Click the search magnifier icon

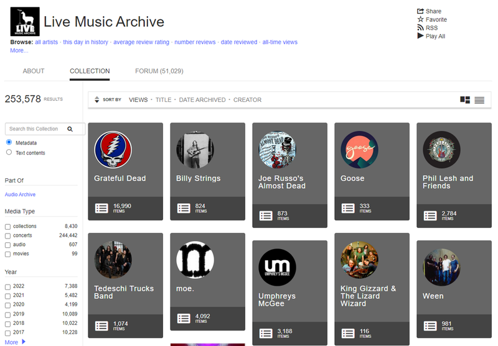coord(70,129)
